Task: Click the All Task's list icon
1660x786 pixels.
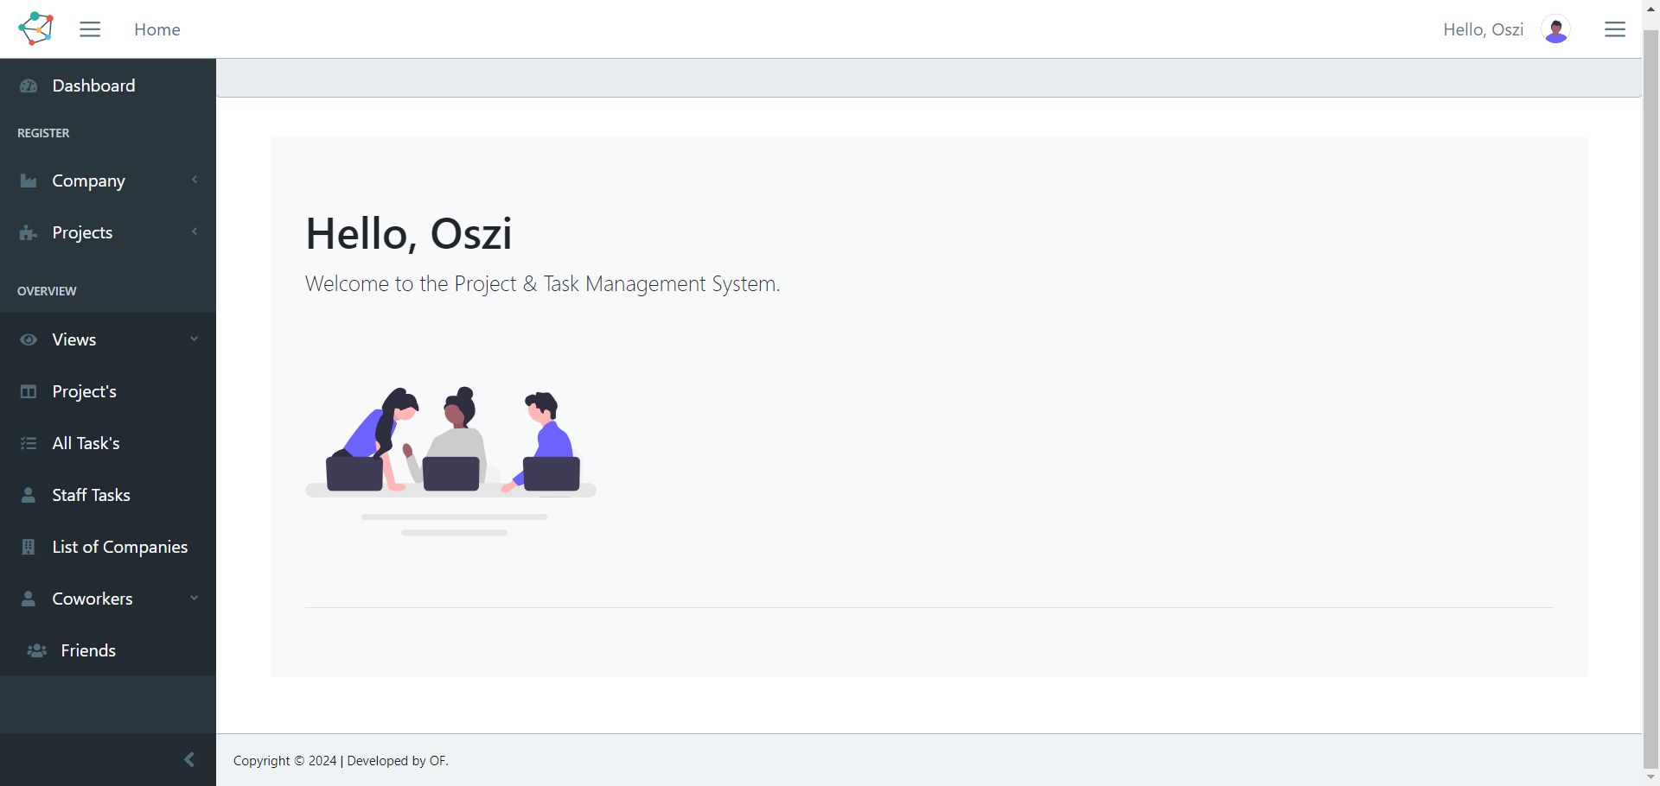Action: click(29, 443)
